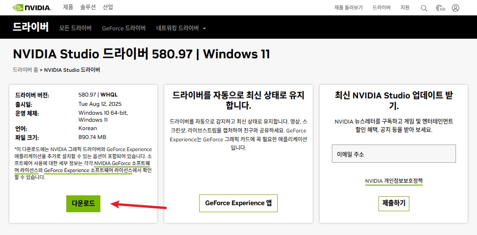This screenshot has width=477, height=235.
Task: Open the search magnifier icon
Action: click(x=424, y=8)
